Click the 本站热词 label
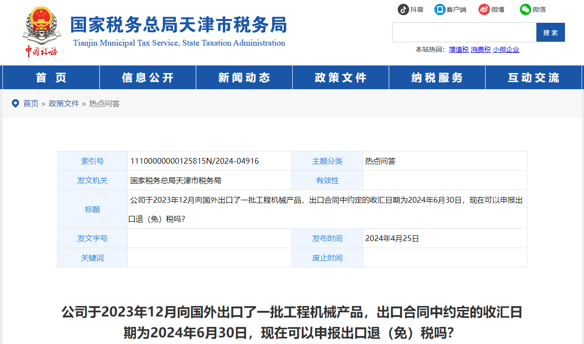 point(431,49)
